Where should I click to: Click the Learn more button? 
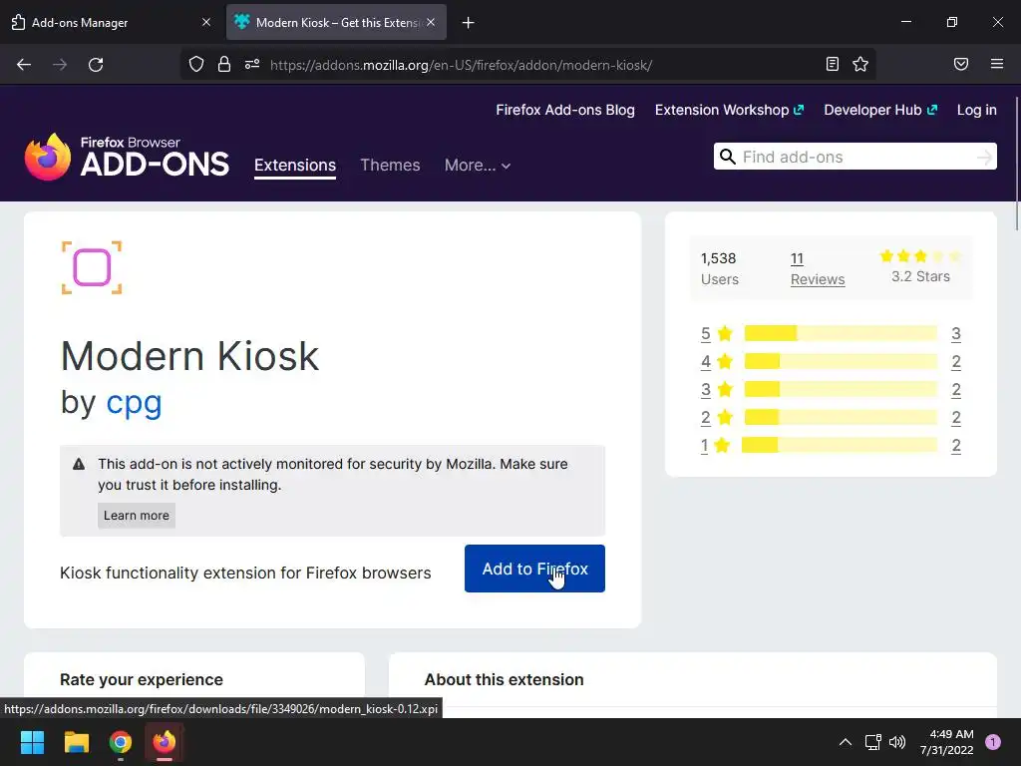coord(136,516)
